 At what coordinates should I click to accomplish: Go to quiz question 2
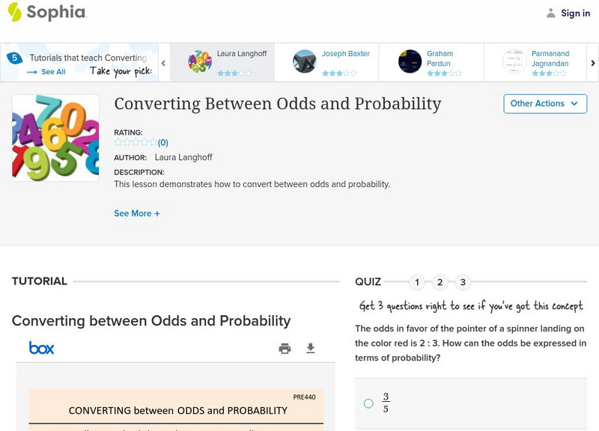pos(440,282)
